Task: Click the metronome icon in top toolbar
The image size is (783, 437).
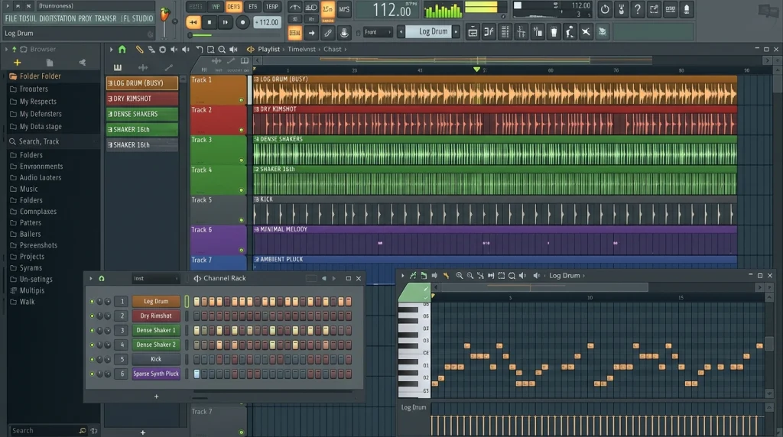Action: click(x=295, y=8)
